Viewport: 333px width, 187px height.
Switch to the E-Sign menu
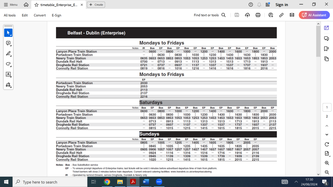tap(56, 15)
